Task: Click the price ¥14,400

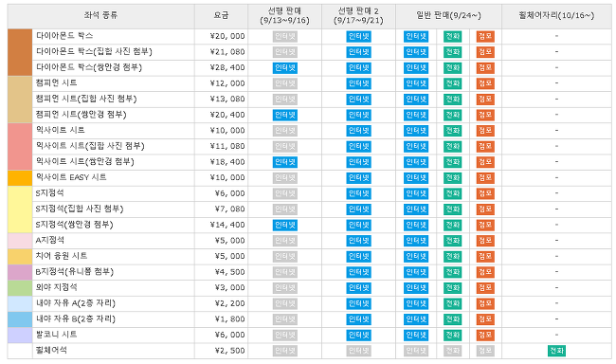Action: [227, 225]
